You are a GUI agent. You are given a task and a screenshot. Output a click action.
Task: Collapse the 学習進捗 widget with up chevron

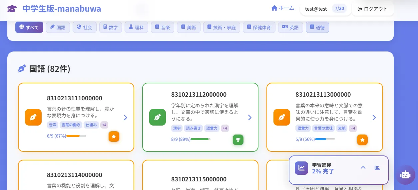(x=363, y=168)
